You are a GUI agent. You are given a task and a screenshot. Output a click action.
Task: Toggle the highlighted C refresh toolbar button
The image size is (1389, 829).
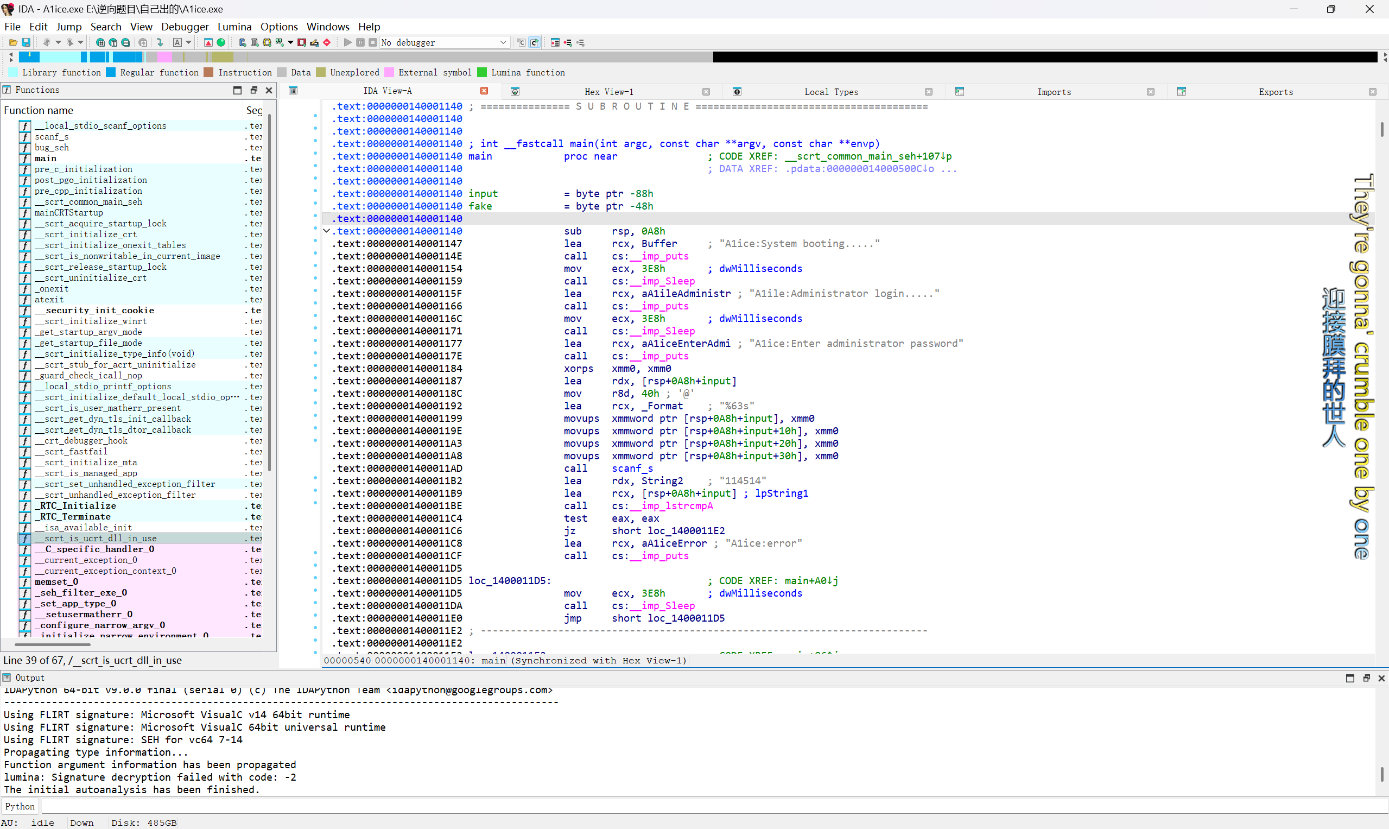pos(535,42)
